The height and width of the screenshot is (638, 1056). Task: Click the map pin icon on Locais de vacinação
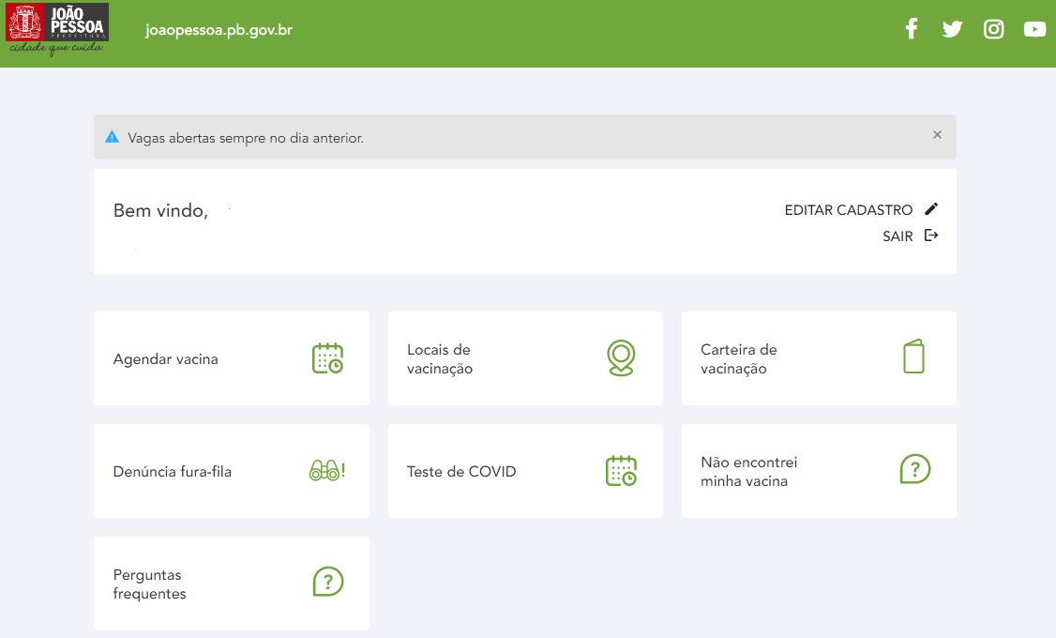621,358
